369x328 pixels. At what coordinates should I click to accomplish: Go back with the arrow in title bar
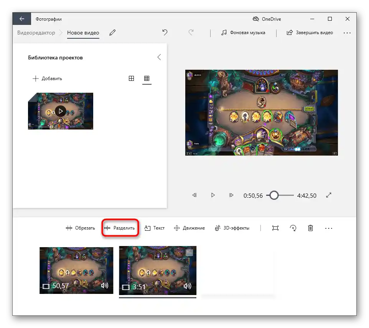tap(22, 19)
